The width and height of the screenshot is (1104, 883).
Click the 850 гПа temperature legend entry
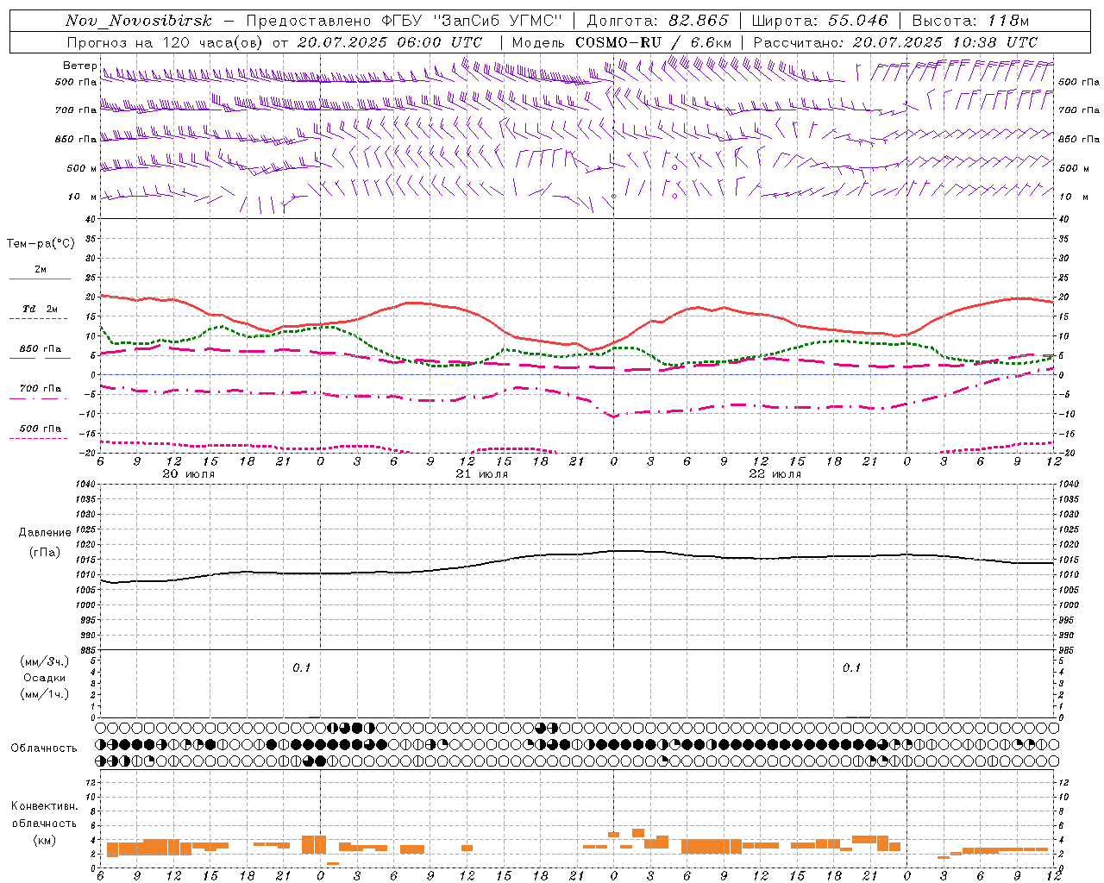coord(41,348)
